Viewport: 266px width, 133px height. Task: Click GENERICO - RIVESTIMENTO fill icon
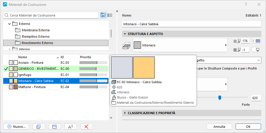click(x=11, y=69)
